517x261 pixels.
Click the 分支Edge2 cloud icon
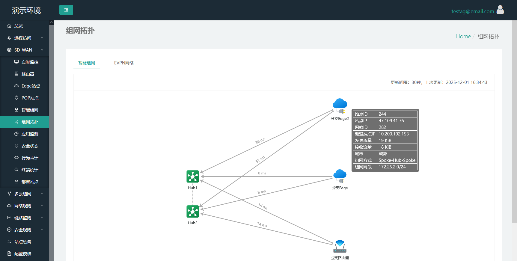point(340,106)
